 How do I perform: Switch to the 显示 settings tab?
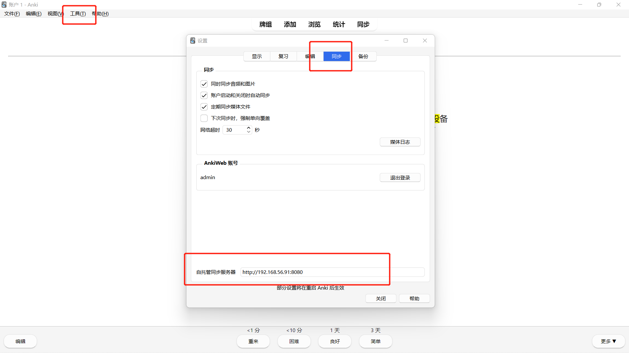click(257, 56)
